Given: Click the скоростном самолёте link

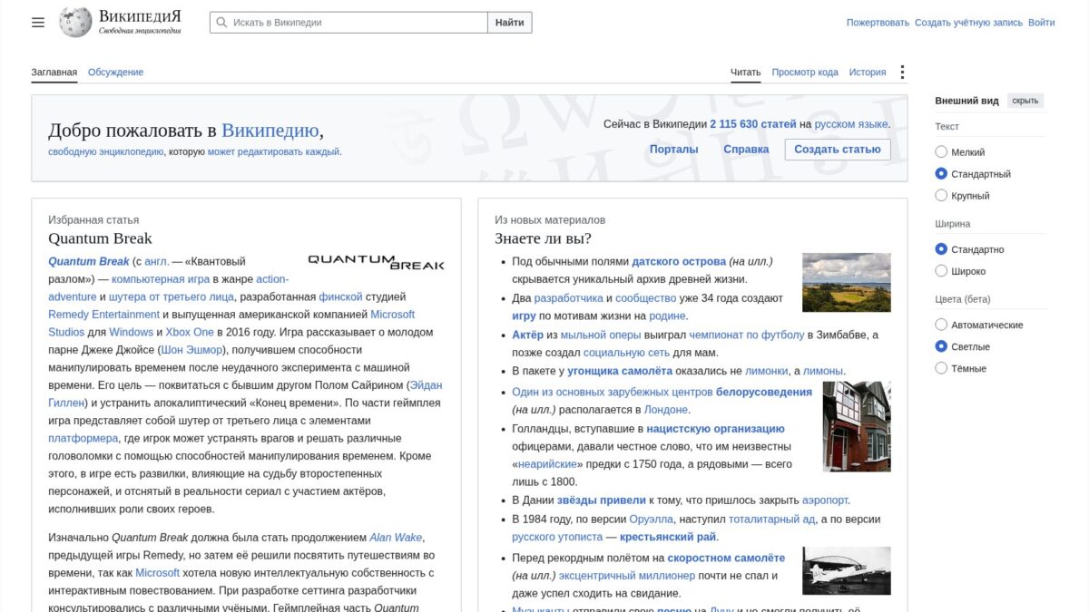Looking at the screenshot, I should (727, 559).
